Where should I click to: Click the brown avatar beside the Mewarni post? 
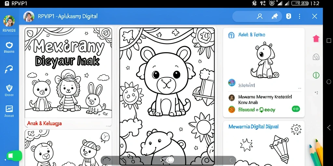(x=232, y=98)
